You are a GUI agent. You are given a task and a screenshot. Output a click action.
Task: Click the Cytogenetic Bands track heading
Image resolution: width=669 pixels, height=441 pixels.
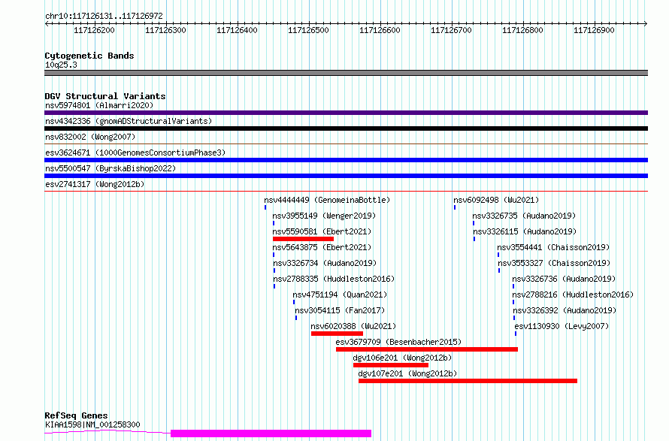(x=89, y=56)
